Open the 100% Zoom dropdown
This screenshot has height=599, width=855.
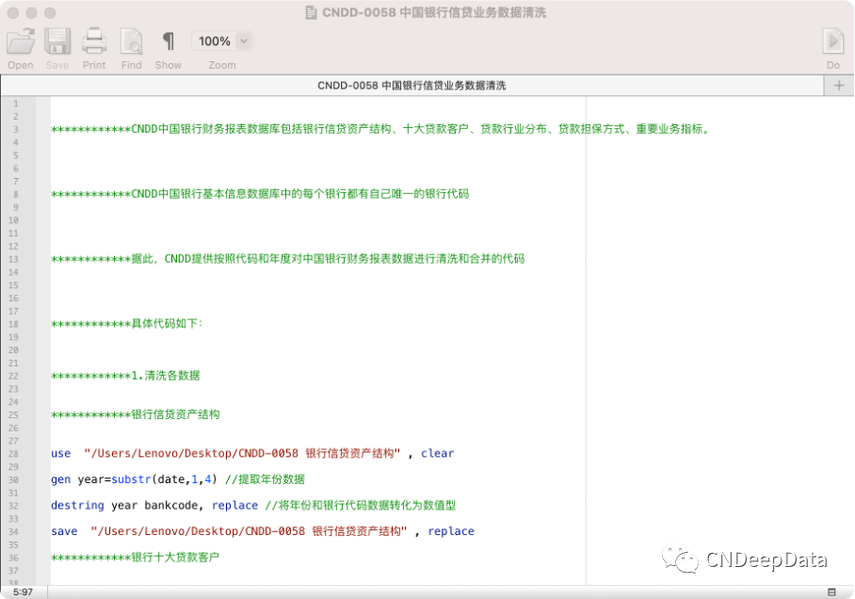(x=222, y=40)
